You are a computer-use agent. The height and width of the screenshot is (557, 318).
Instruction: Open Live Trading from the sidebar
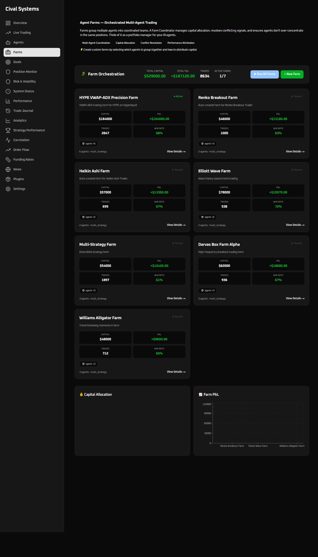(x=22, y=33)
